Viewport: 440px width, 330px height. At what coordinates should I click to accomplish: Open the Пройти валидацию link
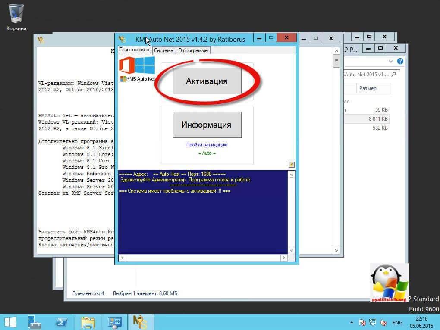click(x=207, y=145)
